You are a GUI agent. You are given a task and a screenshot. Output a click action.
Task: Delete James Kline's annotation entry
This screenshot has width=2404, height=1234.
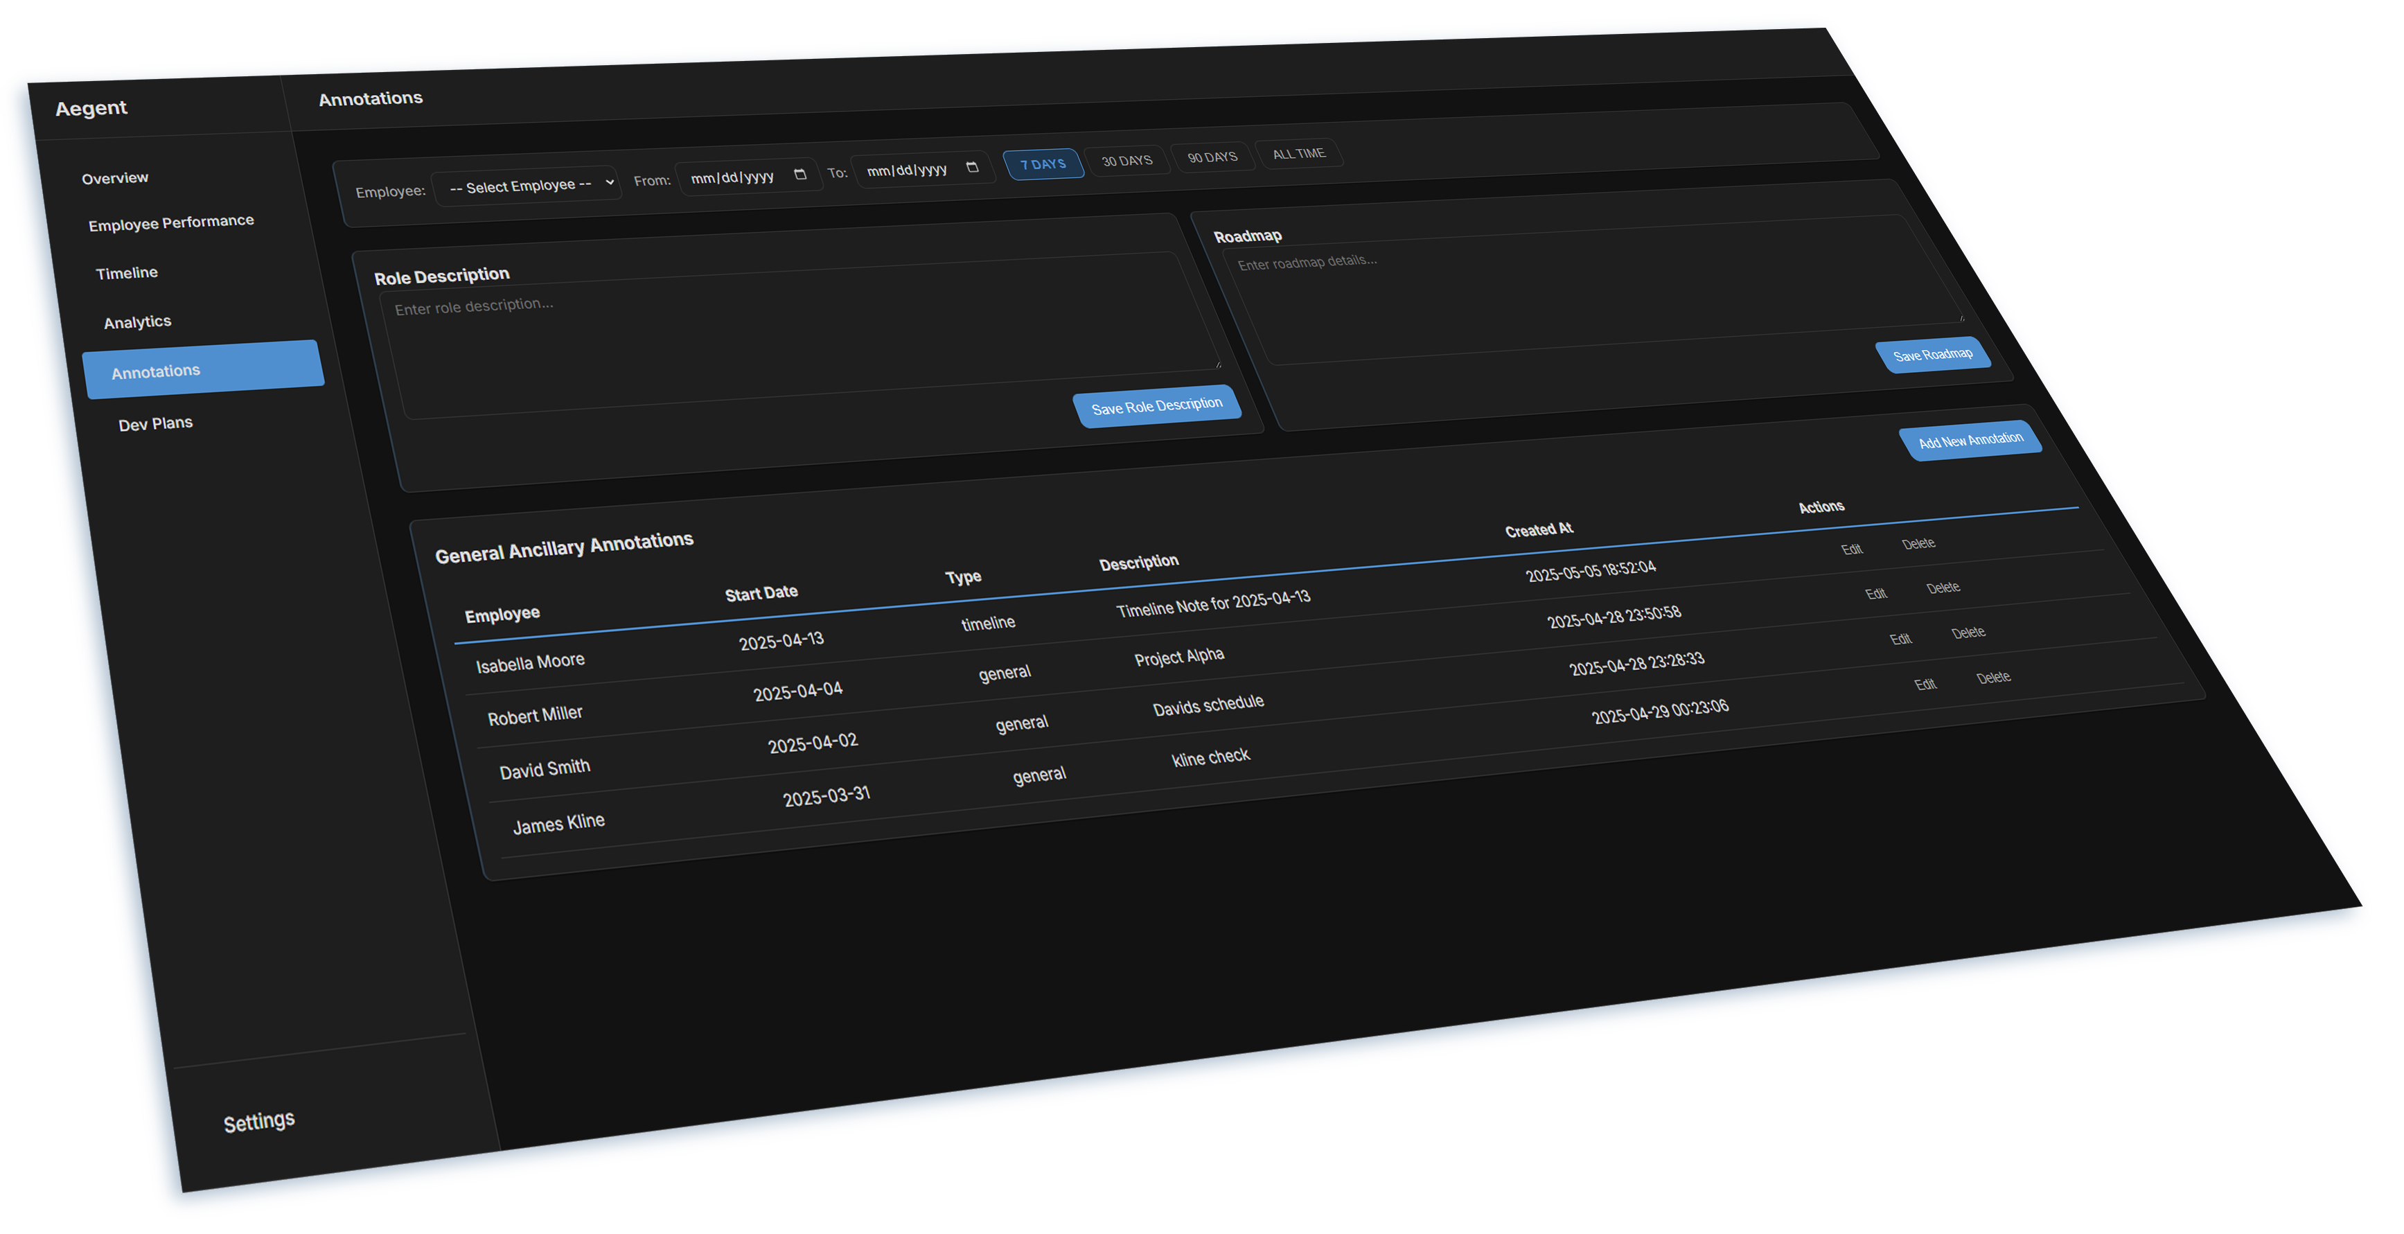coord(1995,678)
